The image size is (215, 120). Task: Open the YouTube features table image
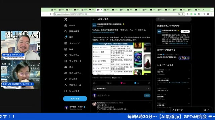[x=113, y=59]
